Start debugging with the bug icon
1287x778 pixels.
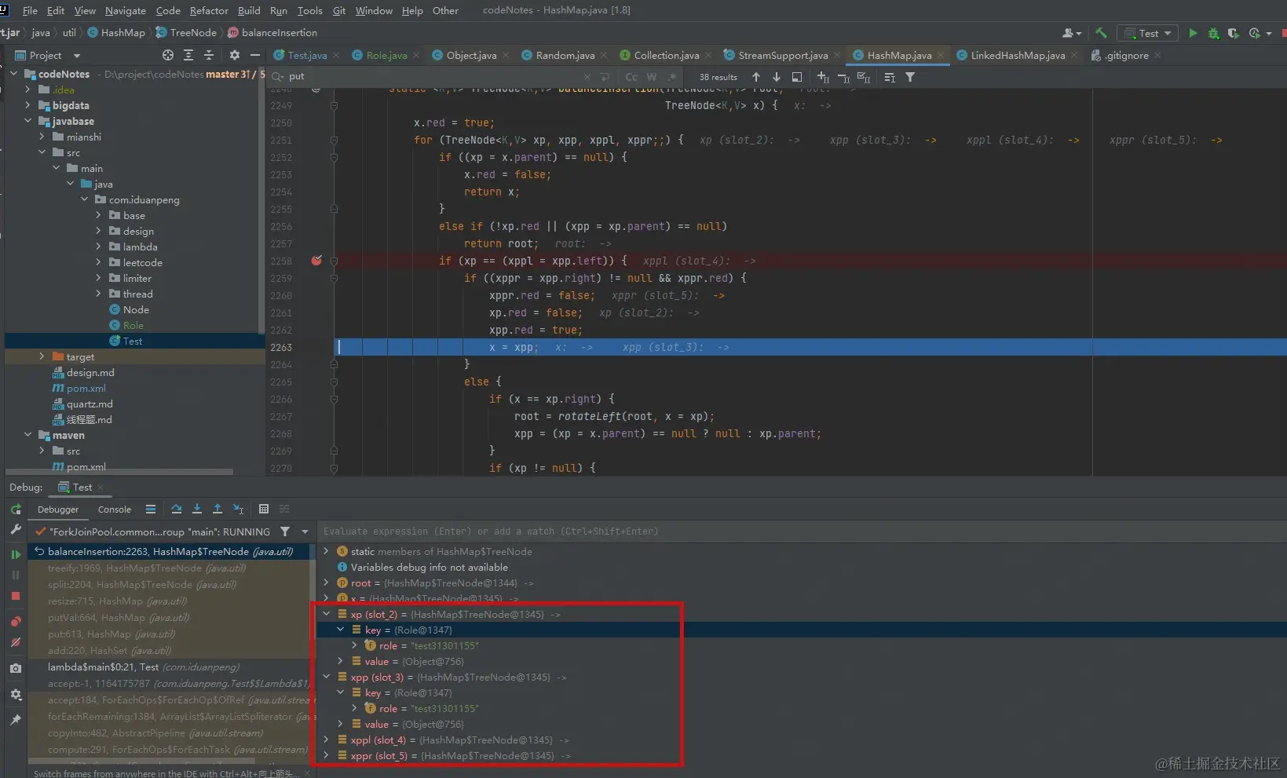click(x=1213, y=33)
